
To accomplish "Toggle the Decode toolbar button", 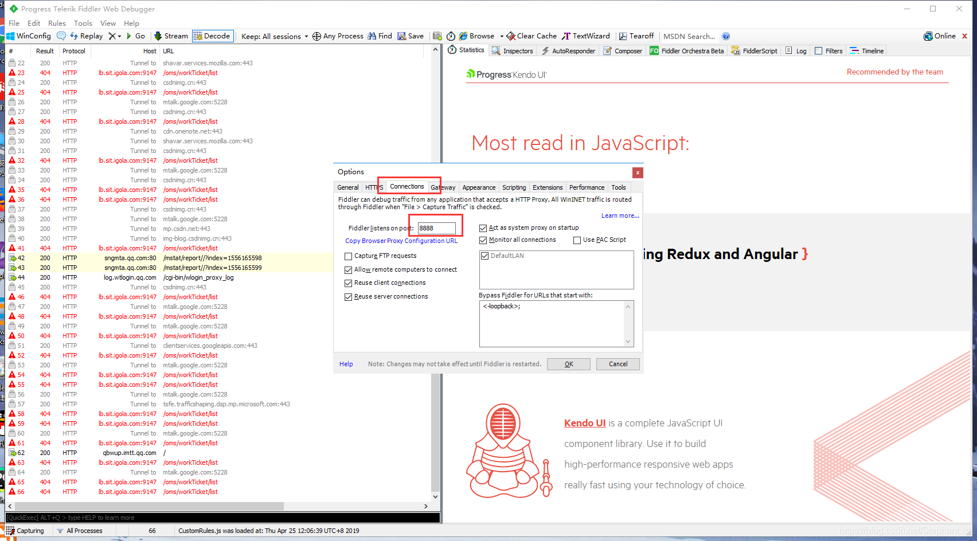I will tap(212, 36).
